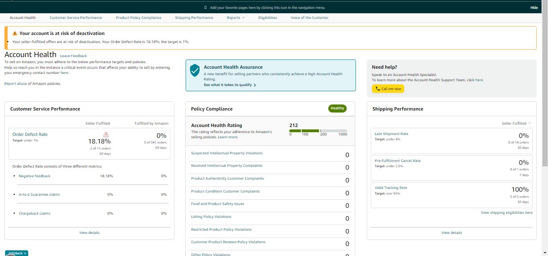The width and height of the screenshot is (548, 256).
Task: Open Customer Product Reviews Policy Violations
Action: [228, 242]
